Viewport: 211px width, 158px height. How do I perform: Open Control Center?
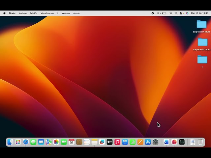tap(182, 13)
